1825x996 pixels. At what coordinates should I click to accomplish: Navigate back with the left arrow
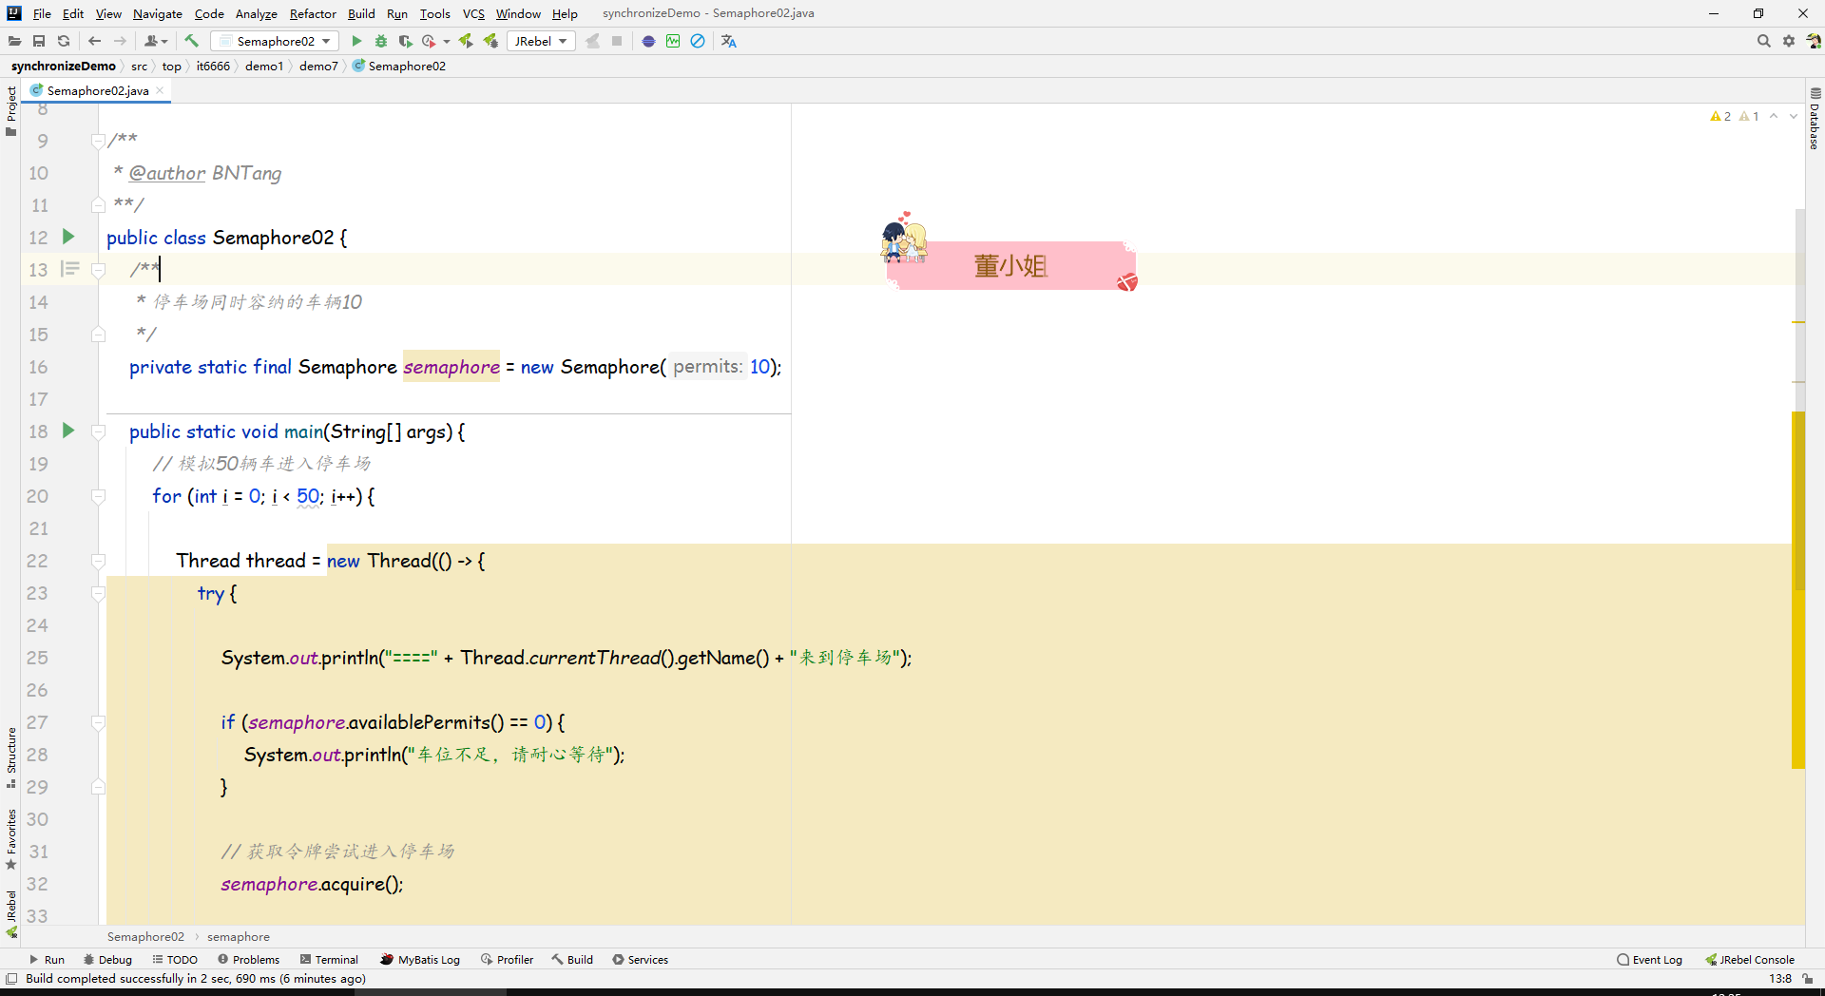[x=94, y=41]
